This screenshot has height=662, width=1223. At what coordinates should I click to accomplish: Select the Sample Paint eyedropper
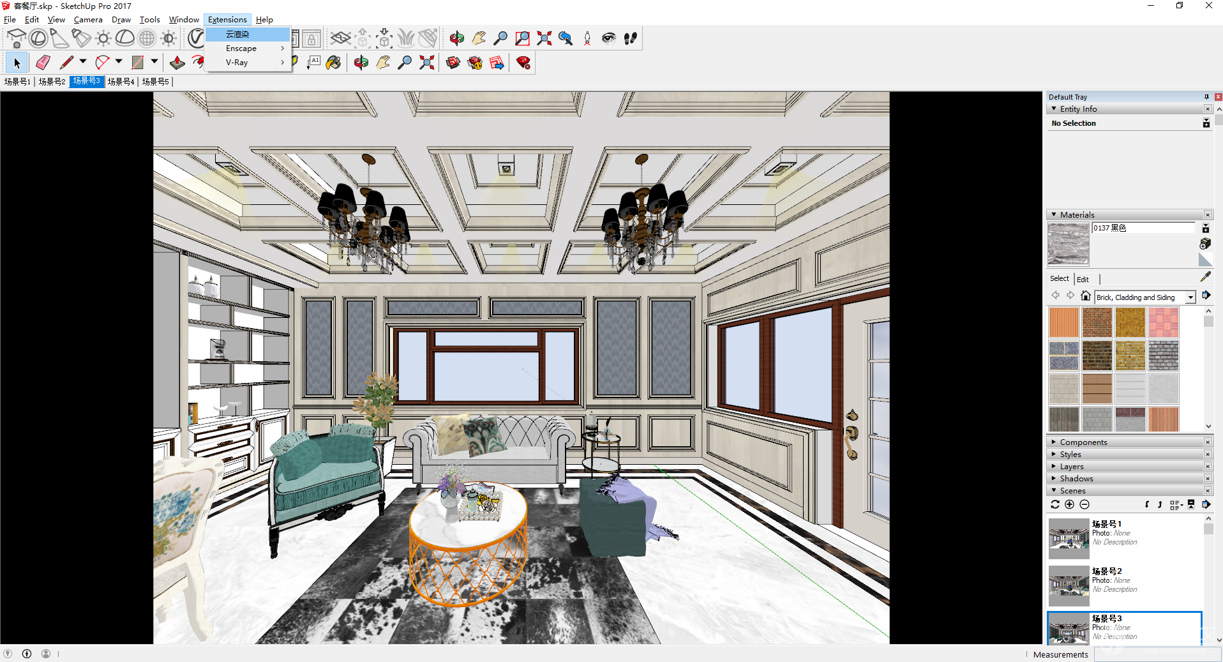point(1205,276)
